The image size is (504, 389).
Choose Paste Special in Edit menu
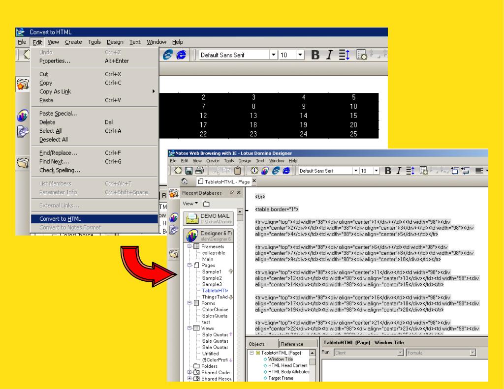94,114
